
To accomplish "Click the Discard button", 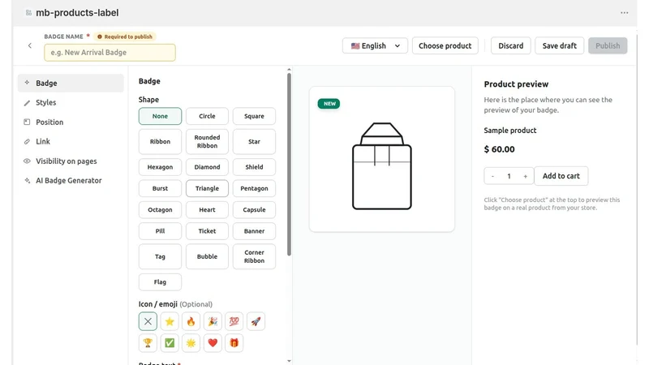I will pos(511,45).
